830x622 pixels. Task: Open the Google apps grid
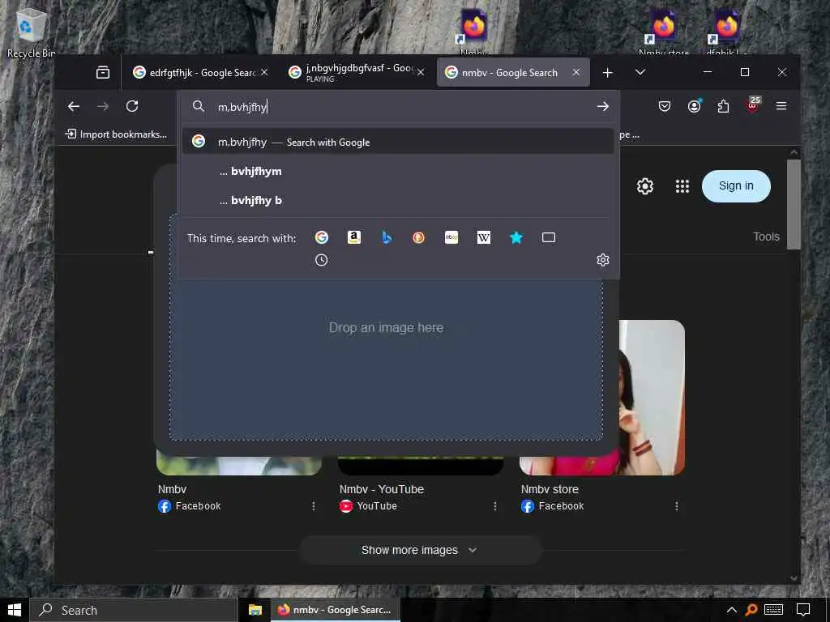pos(682,186)
